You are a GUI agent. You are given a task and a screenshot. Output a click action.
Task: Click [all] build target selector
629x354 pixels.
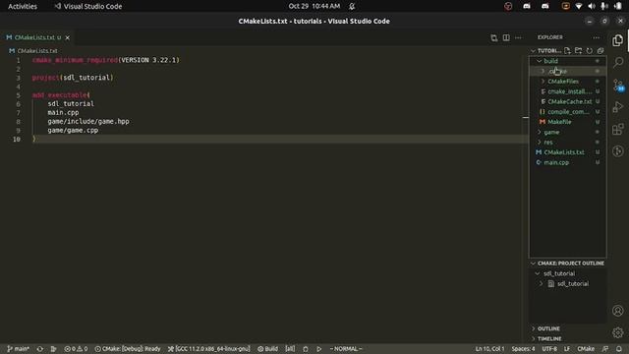pyautogui.click(x=290, y=349)
